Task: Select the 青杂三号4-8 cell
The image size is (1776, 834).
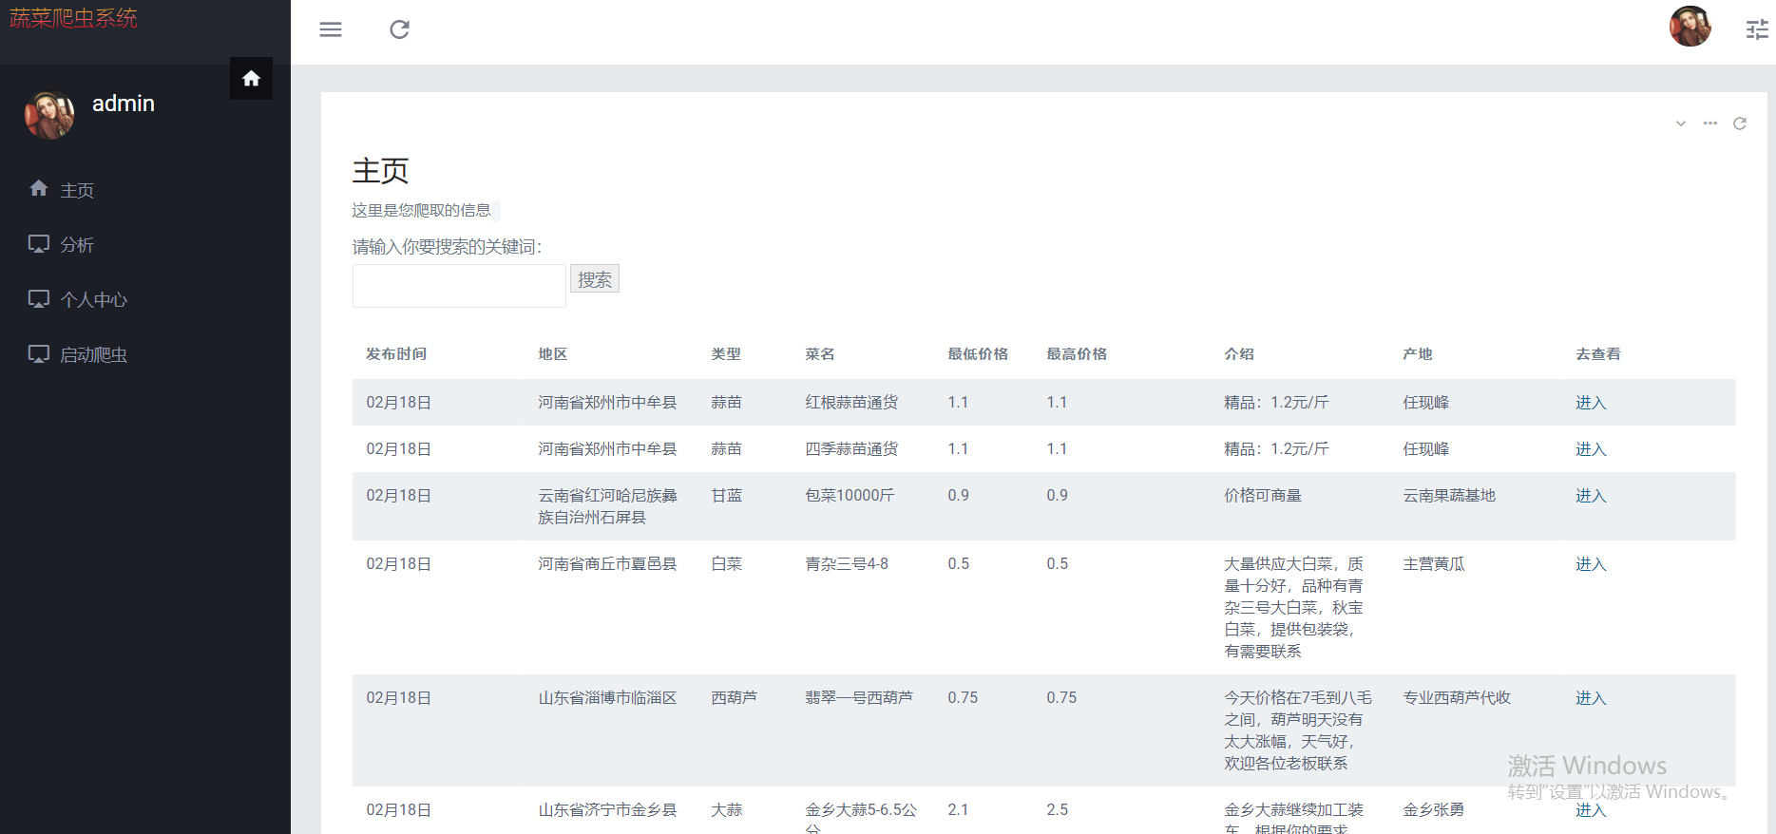Action: tap(847, 564)
